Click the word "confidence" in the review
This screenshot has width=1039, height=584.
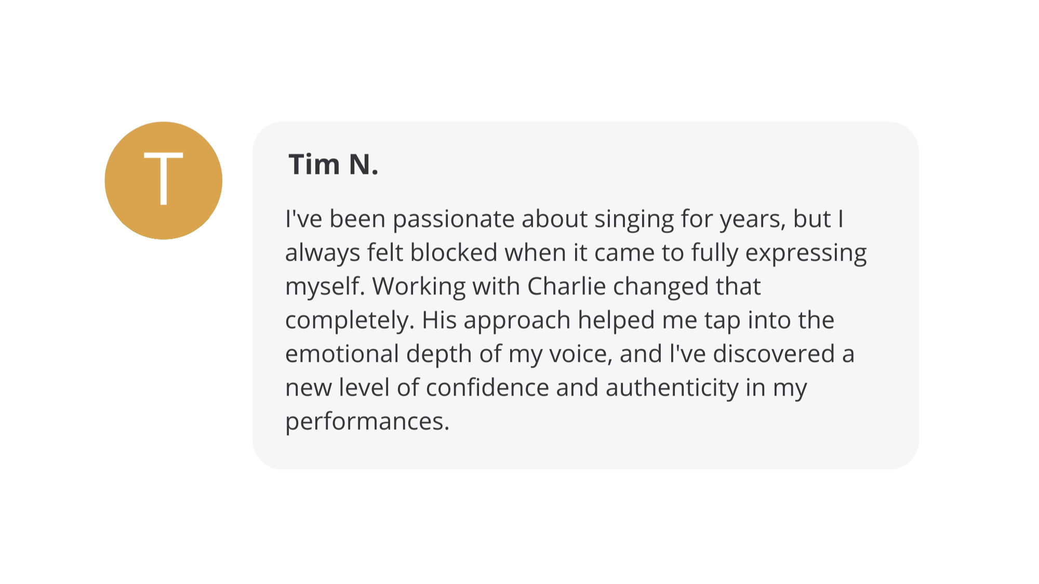point(487,388)
